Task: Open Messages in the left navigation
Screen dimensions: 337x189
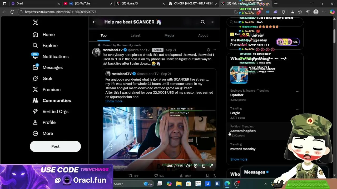Action: click(48, 67)
